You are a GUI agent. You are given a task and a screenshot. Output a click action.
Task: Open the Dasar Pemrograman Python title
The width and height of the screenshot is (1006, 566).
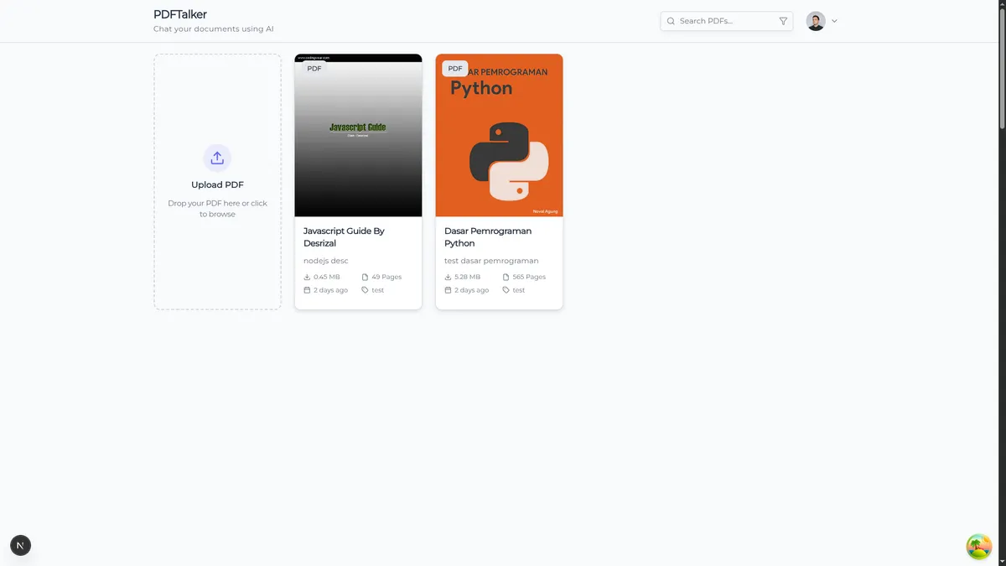coord(488,236)
